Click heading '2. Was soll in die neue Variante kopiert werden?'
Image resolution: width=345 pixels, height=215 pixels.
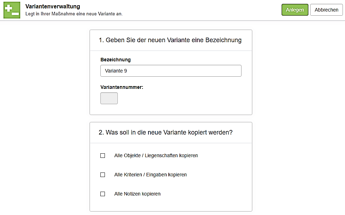pyautogui.click(x=166, y=133)
